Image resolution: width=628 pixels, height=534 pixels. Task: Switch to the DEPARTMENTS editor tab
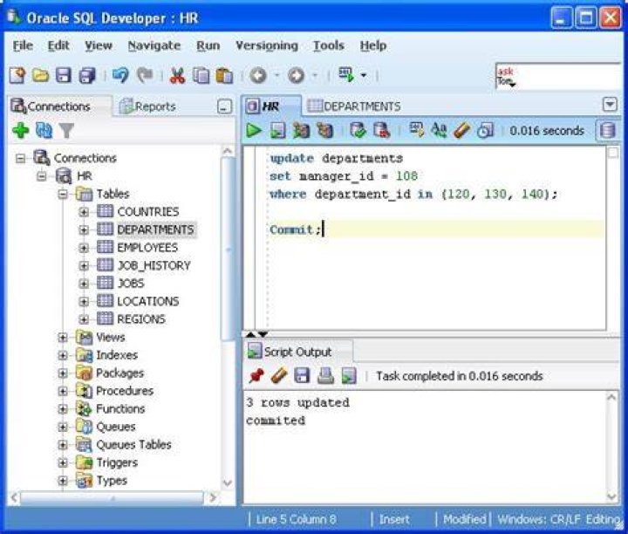pyautogui.click(x=354, y=106)
